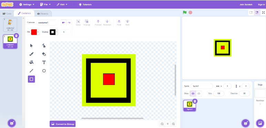Switch to small stage layout
Viewport: 266px width, 128px height.
point(251,12)
